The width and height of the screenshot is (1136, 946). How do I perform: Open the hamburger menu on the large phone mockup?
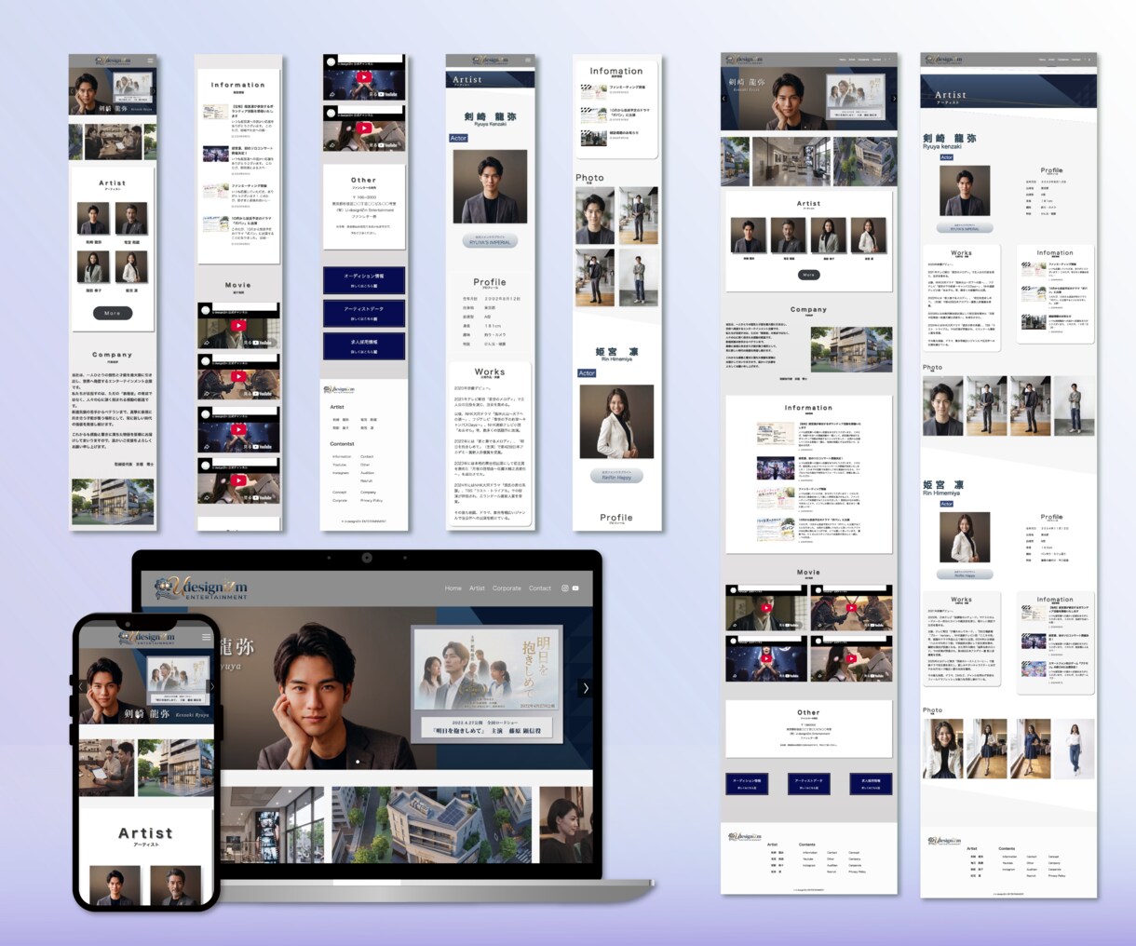(x=207, y=637)
